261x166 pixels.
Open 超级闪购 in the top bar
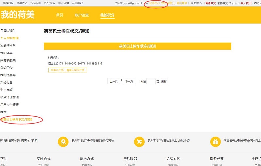tap(8, 3)
